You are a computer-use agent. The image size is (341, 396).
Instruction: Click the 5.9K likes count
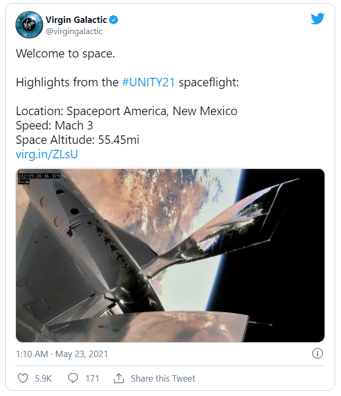pyautogui.click(x=43, y=378)
